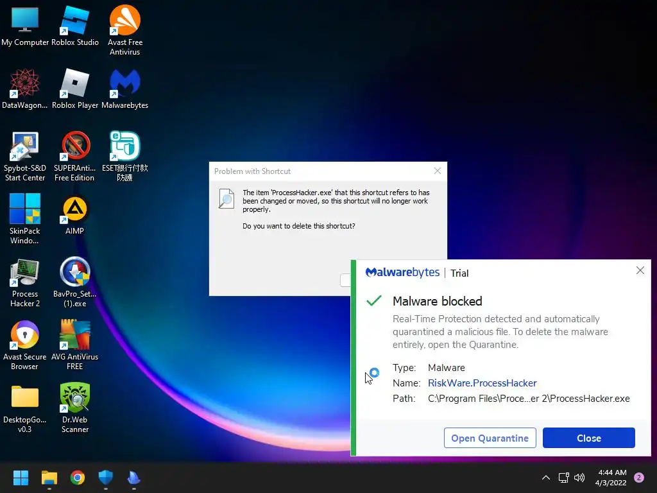Launch AIMP player shortcut

click(x=75, y=216)
